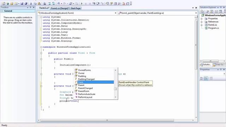This screenshot has width=226, height=127.
Task: Collapse the using directives region
Action: coord(41,17)
